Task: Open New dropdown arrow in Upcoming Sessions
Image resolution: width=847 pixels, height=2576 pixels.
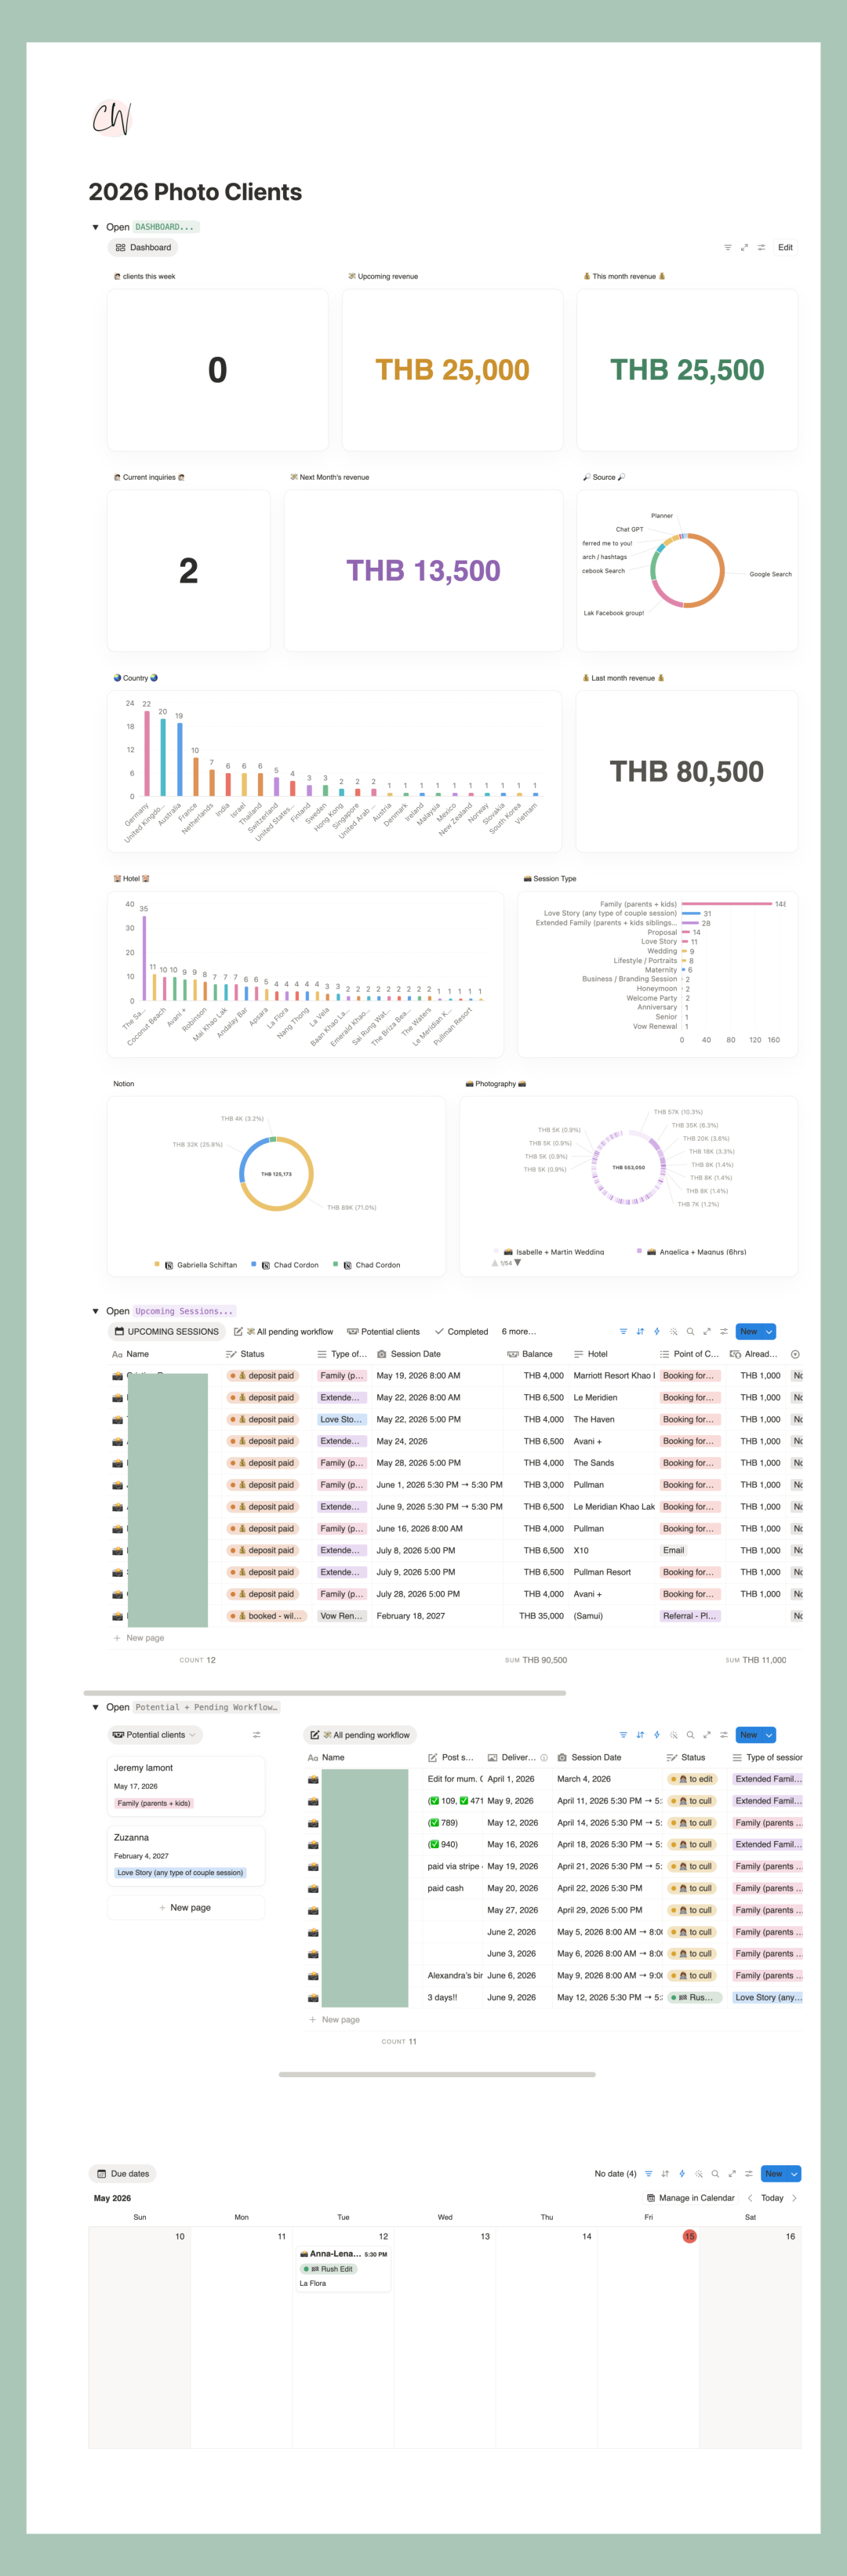Action: pyautogui.click(x=769, y=1331)
